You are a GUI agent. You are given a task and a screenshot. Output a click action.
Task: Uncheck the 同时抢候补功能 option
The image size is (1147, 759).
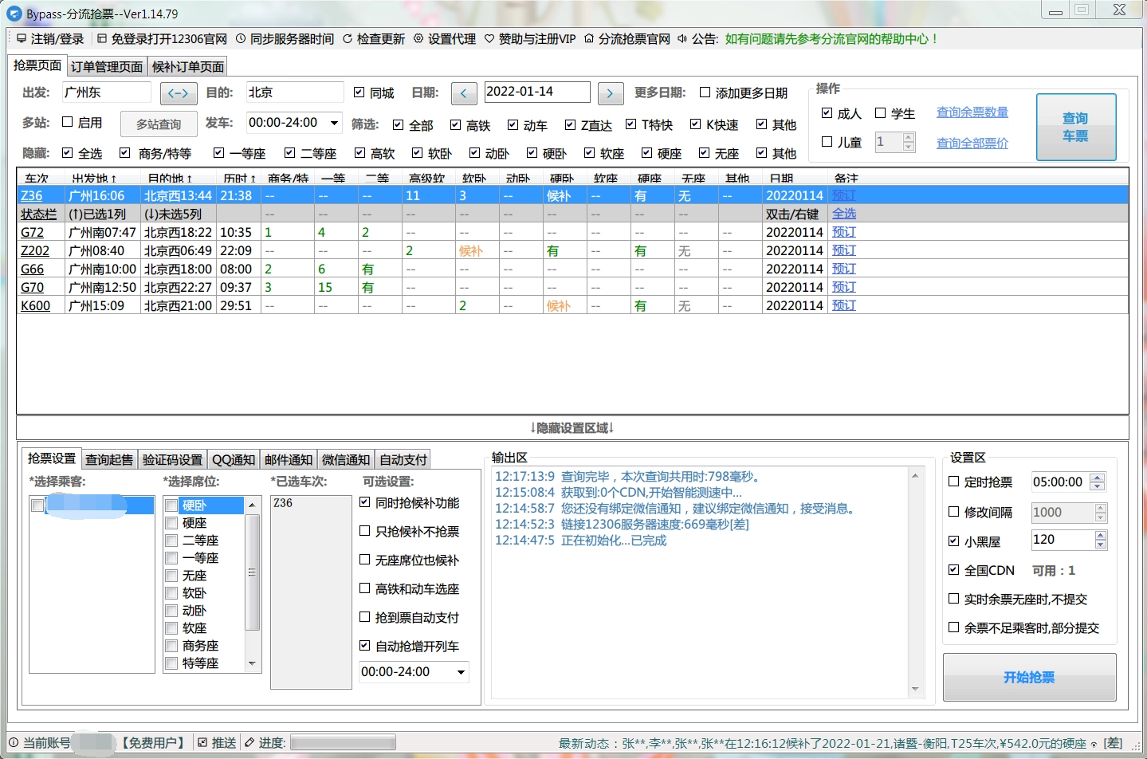pos(363,503)
